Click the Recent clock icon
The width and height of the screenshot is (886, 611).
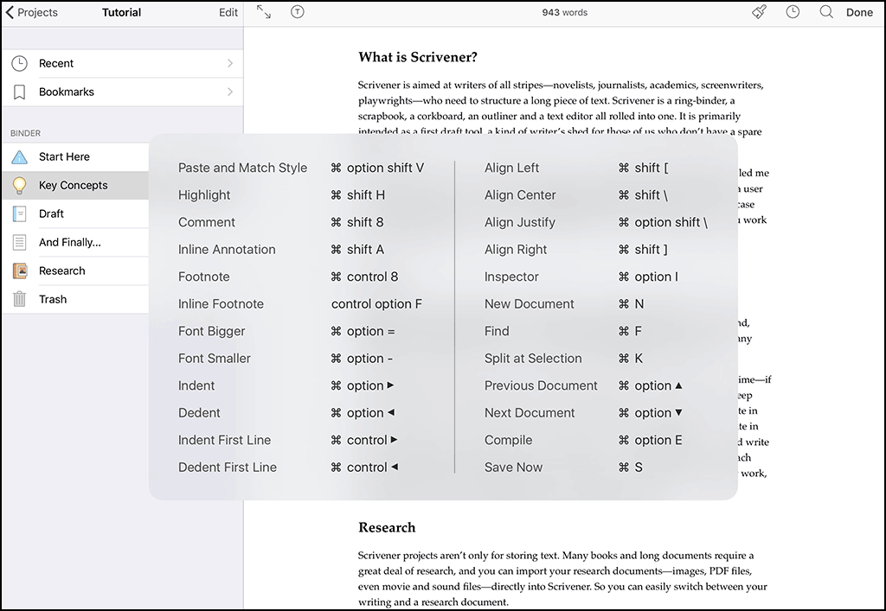(19, 63)
